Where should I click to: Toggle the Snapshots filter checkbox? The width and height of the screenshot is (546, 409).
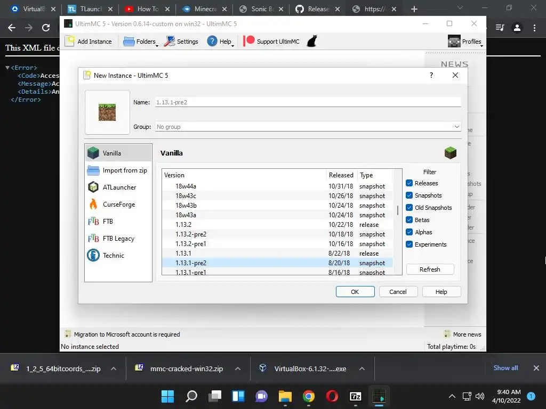pyautogui.click(x=409, y=195)
